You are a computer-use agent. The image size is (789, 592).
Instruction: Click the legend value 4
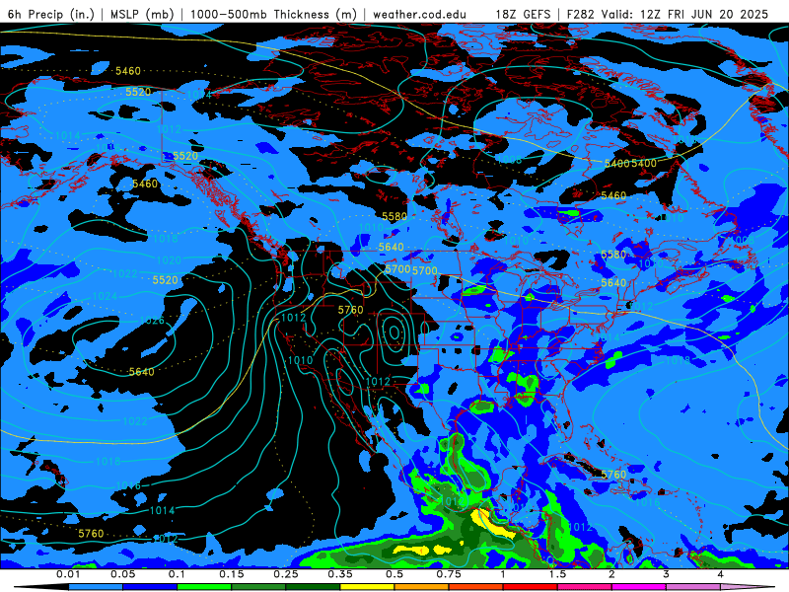point(720,574)
